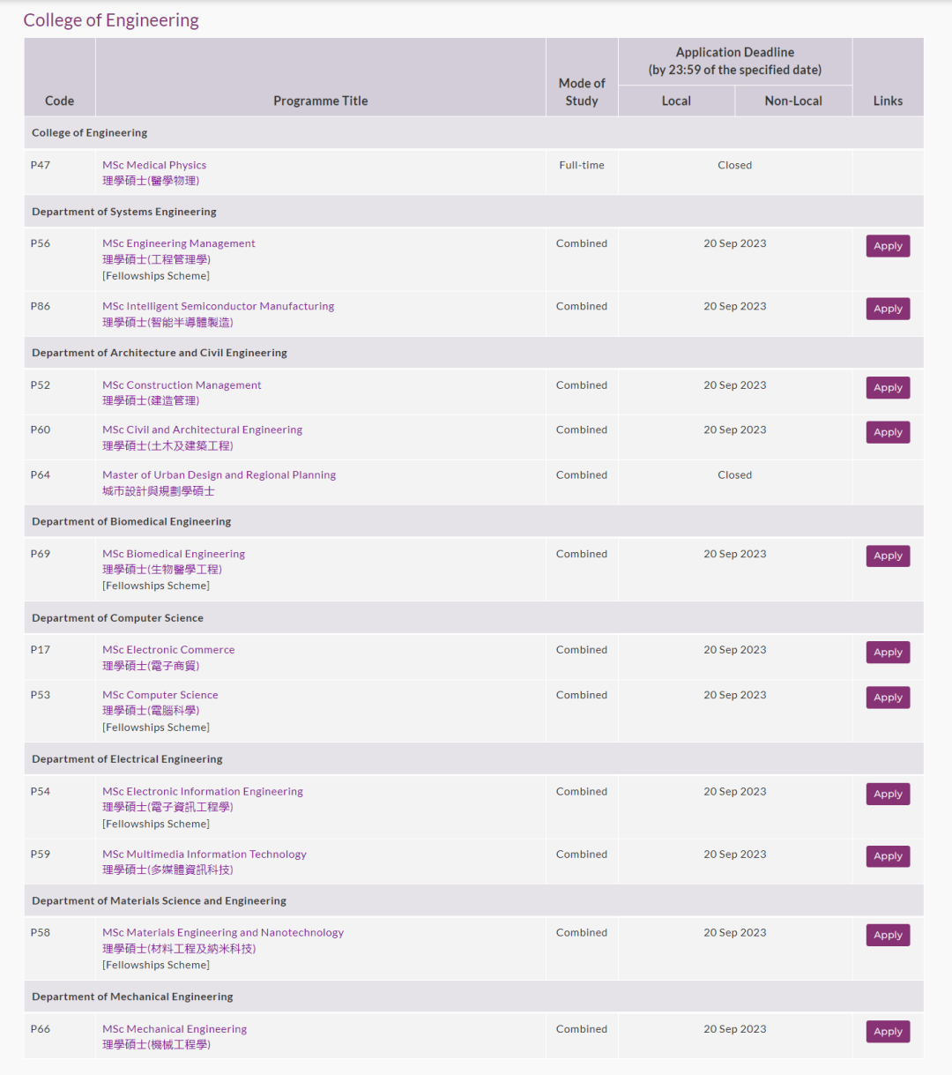Apply for MSc Civil and Architectural Engineering
Viewport: 952px width, 1075px height.
888,432
